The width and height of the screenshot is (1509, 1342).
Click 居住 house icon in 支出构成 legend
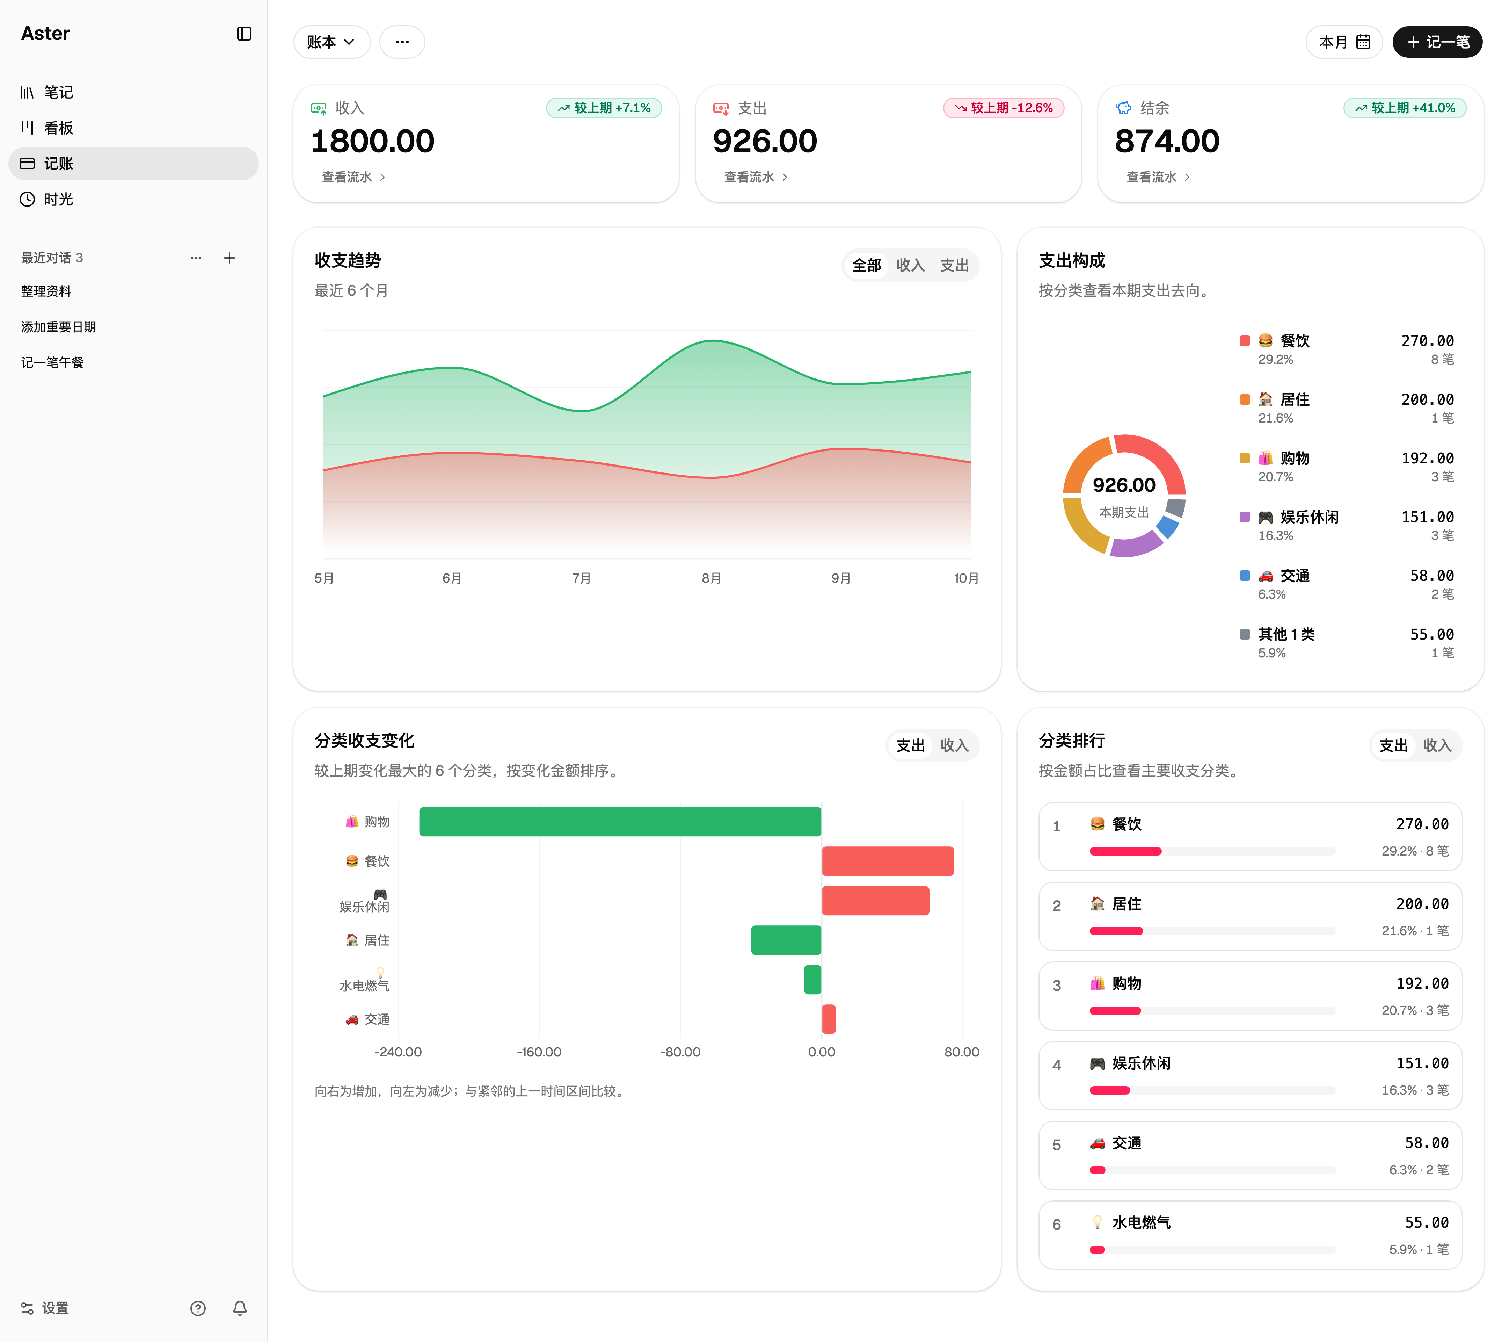point(1266,399)
